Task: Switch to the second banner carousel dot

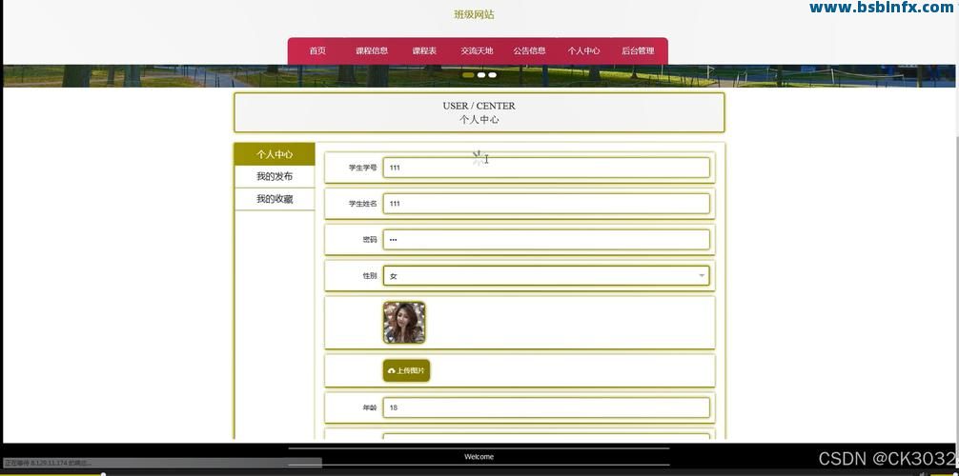Action: click(x=481, y=74)
